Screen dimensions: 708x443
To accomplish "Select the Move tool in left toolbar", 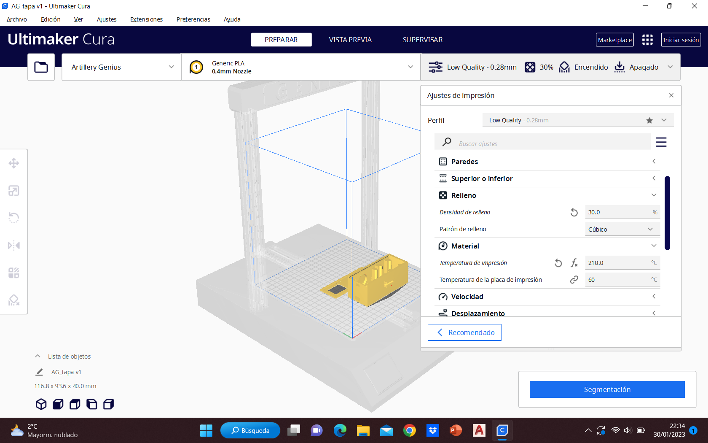I will (x=14, y=163).
